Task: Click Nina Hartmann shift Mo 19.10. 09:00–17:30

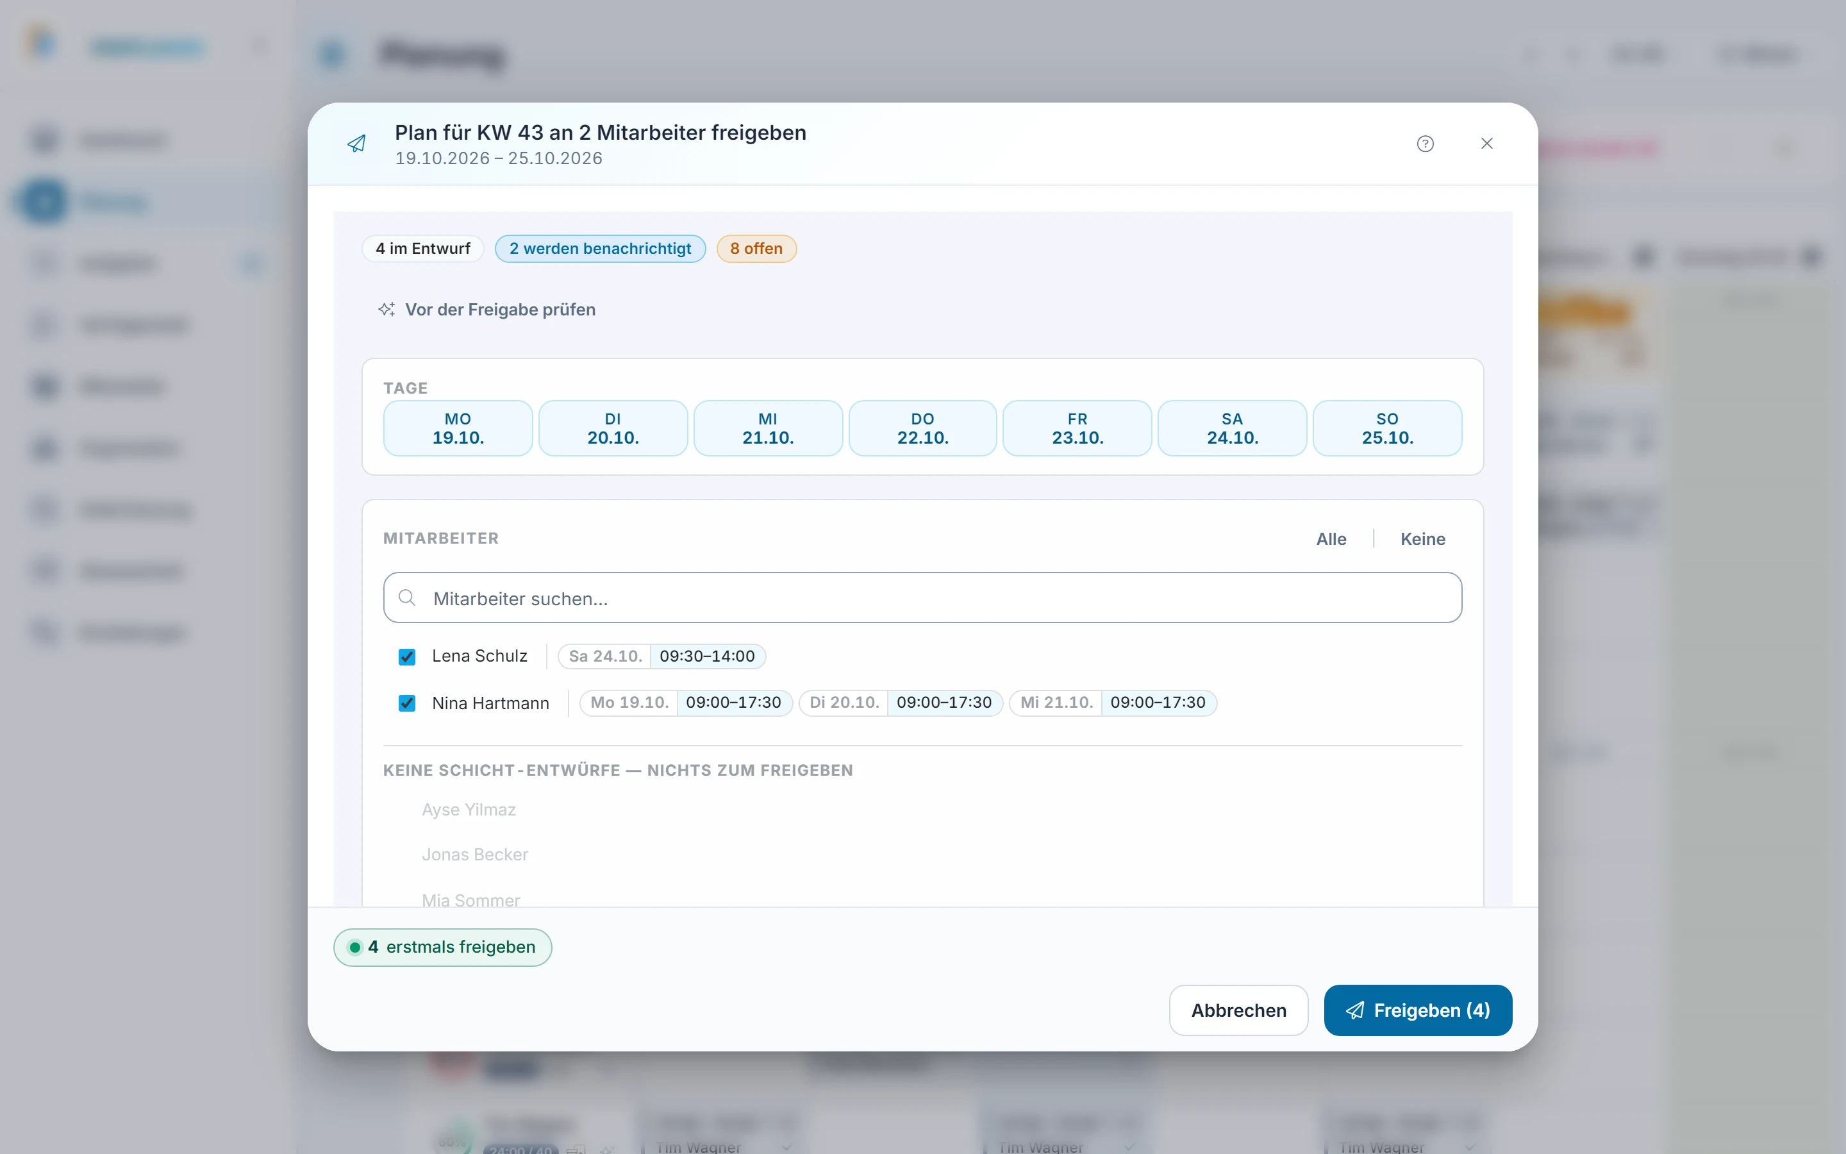Action: [686, 703]
